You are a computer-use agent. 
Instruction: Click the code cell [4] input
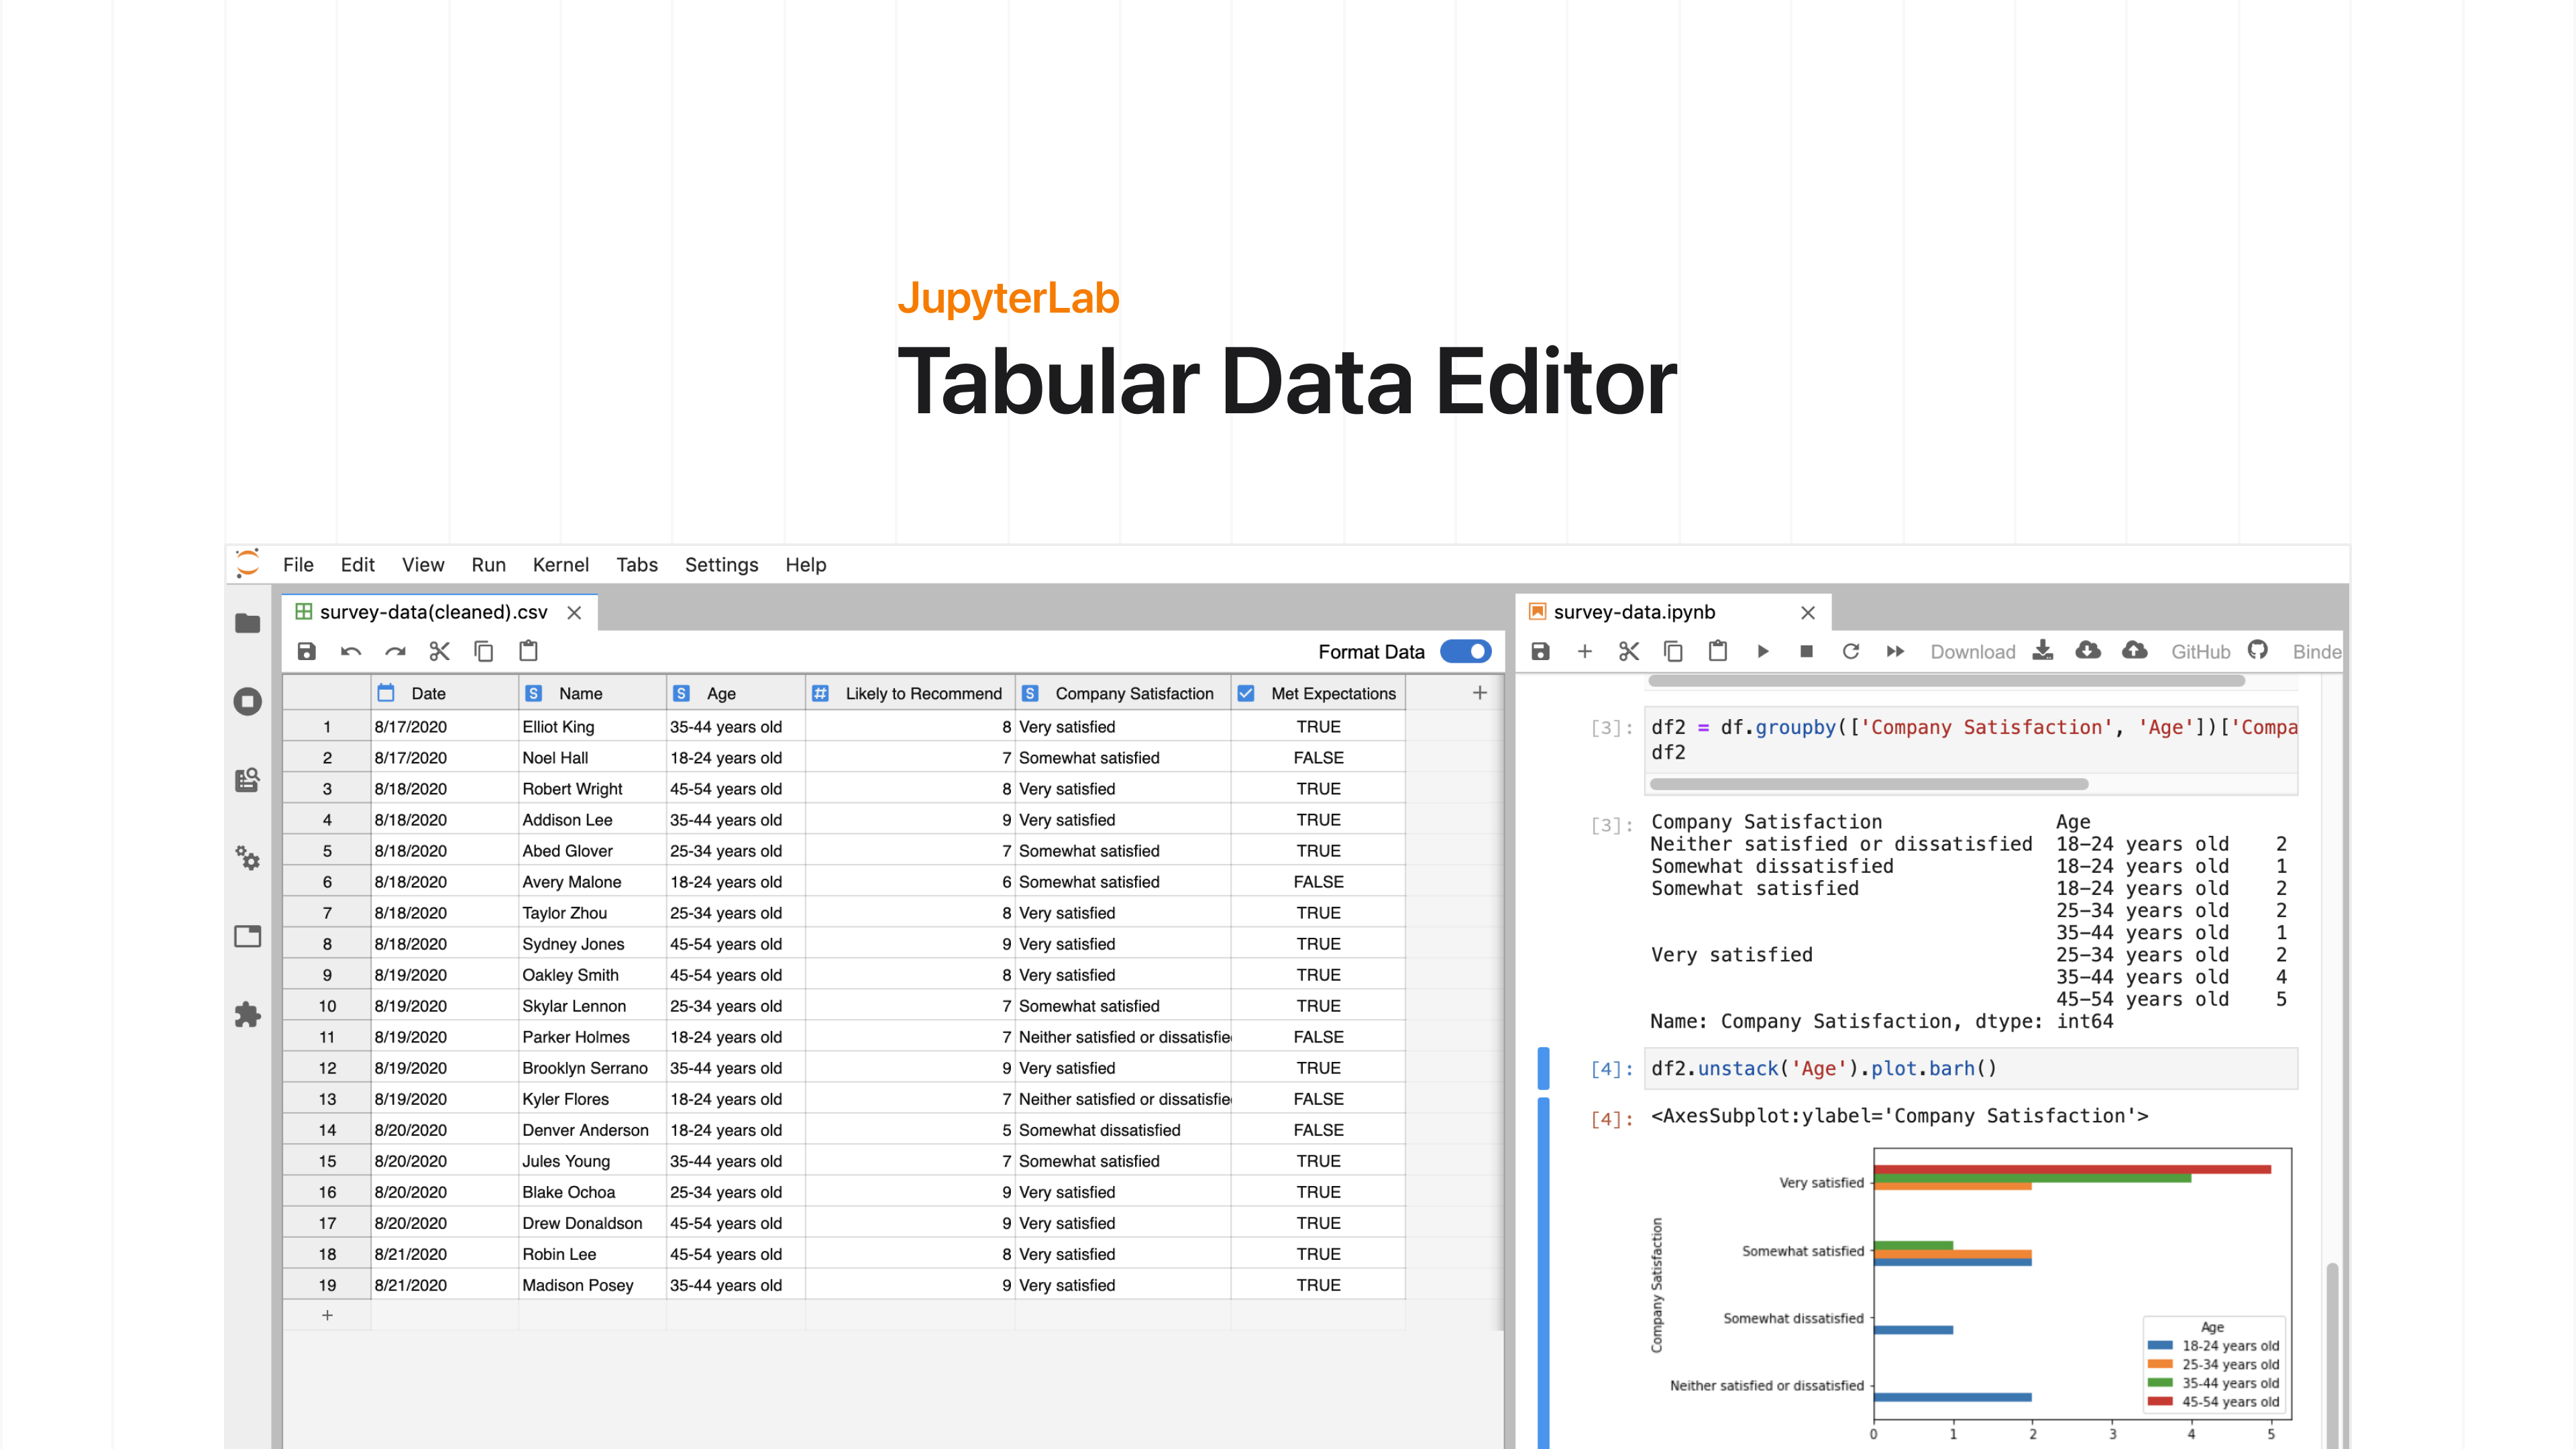(x=1970, y=1069)
